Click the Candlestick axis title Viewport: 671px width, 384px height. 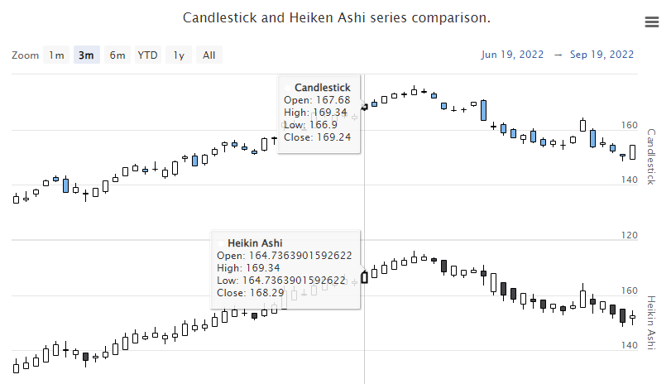[x=650, y=156]
